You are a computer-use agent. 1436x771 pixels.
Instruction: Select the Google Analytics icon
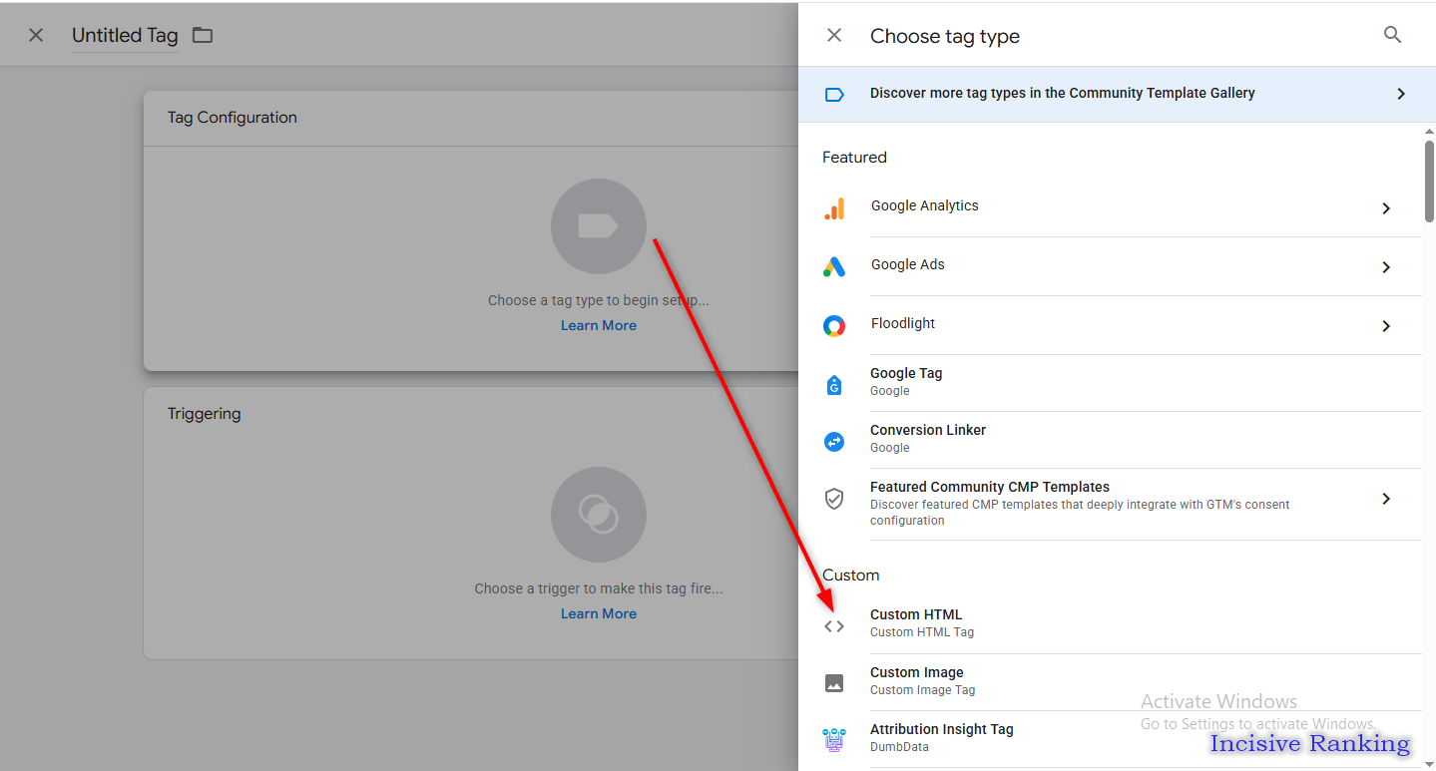(x=834, y=208)
